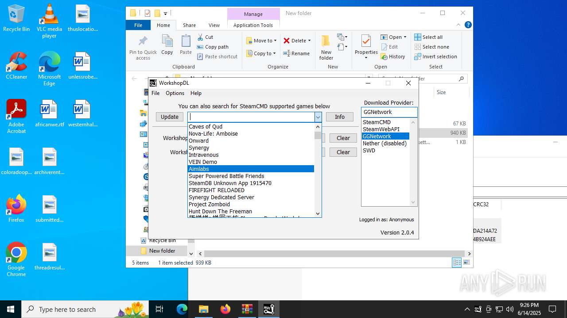Collapse the Explorer ribbon chevron
This screenshot has height=318, width=567.
(x=458, y=25)
